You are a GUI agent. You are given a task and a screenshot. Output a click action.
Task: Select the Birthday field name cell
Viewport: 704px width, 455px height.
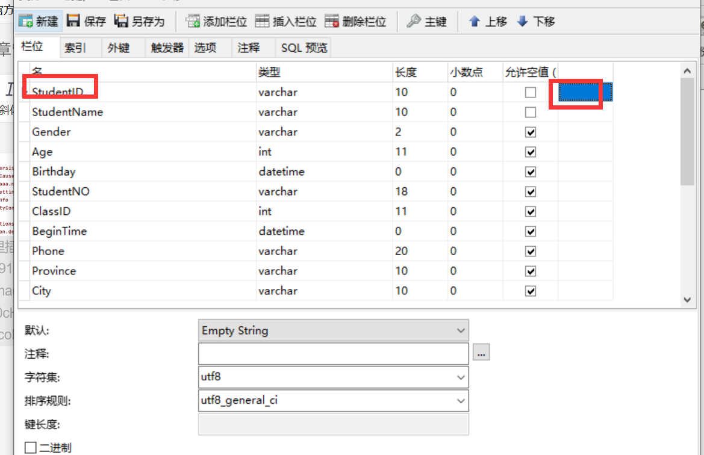coord(143,172)
